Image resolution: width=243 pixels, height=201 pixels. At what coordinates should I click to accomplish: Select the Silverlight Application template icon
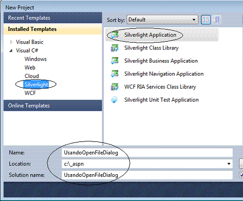pyautogui.click(x=115, y=35)
